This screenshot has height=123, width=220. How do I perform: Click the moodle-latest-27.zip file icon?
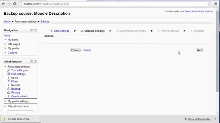pos(4,119)
